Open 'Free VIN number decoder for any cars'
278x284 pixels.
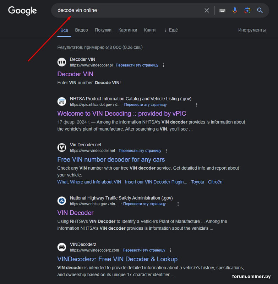111,159
